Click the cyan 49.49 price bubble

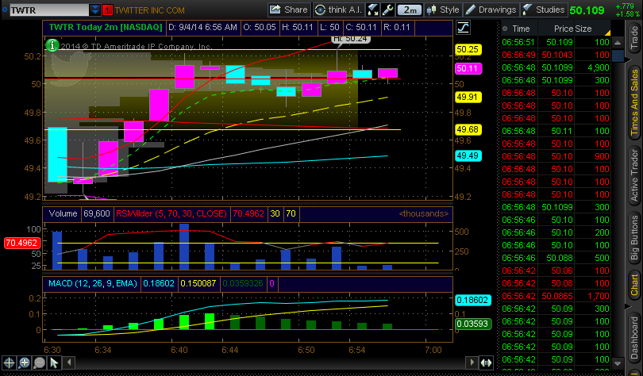pyautogui.click(x=468, y=155)
